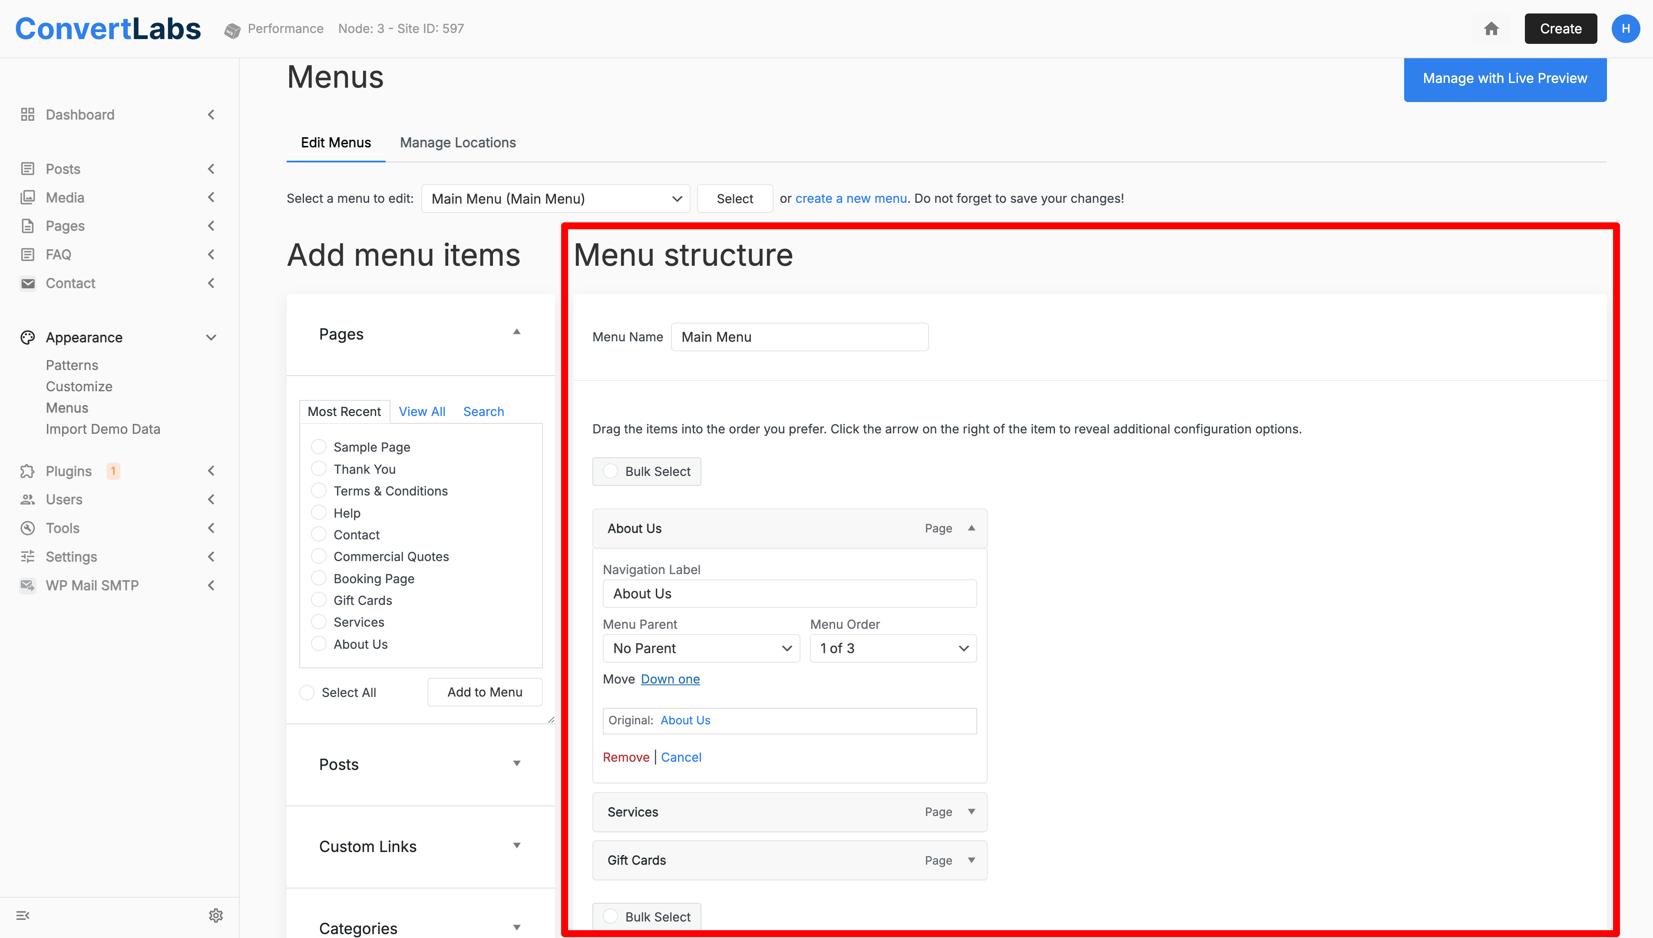1653x938 pixels.
Task: Click the user avatar H icon
Action: click(1625, 29)
